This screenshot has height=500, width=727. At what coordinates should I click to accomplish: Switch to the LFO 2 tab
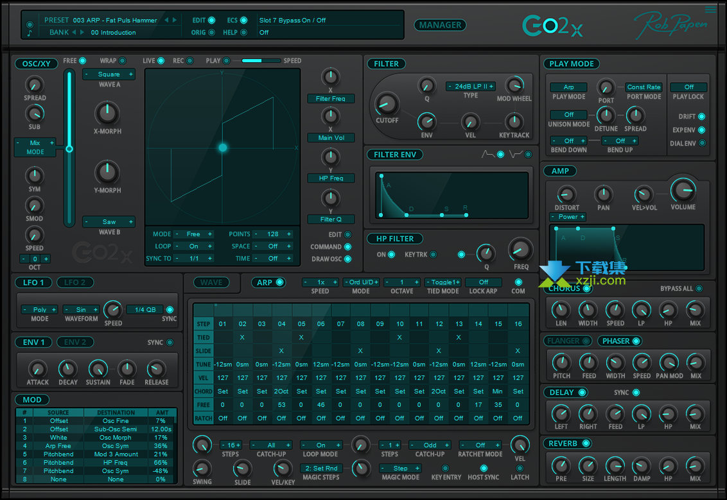click(75, 282)
